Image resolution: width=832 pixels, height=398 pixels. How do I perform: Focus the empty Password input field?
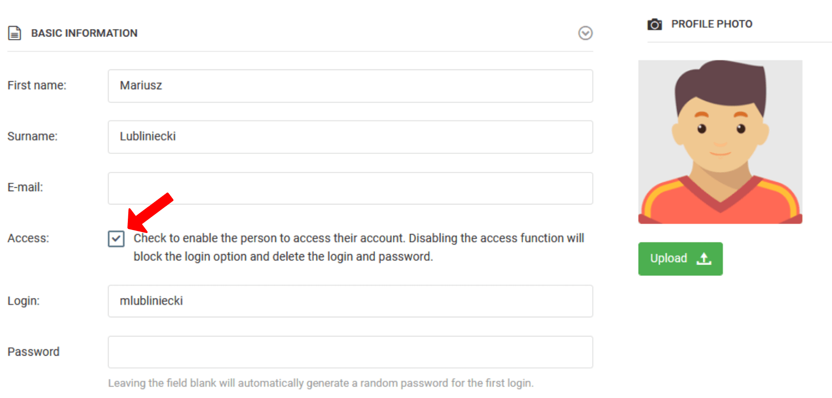pyautogui.click(x=350, y=352)
